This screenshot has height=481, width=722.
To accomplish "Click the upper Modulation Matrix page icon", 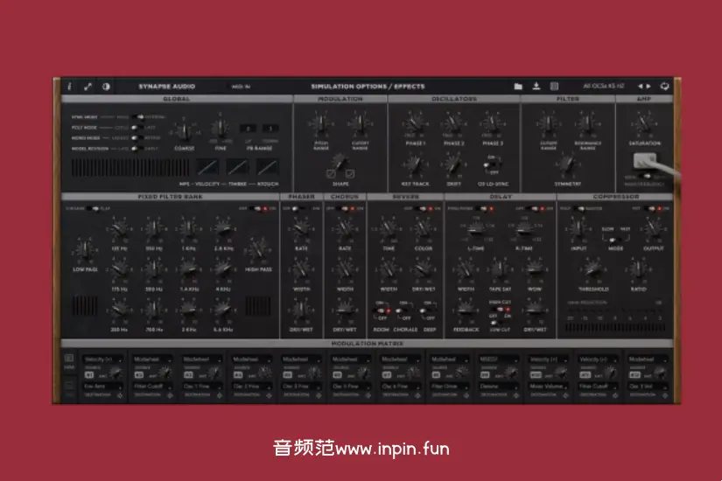I will 69,358.
